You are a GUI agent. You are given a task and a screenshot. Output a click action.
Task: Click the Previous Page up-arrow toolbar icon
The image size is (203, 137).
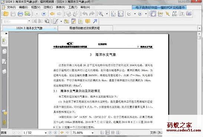(37, 14)
